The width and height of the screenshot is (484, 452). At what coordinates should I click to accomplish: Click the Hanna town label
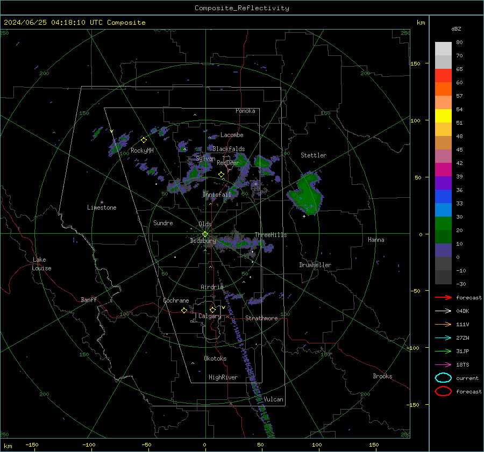[x=376, y=240]
